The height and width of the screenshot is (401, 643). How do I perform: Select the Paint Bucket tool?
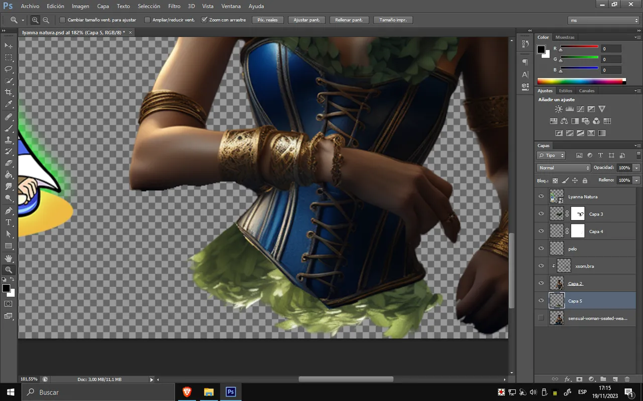tap(9, 175)
